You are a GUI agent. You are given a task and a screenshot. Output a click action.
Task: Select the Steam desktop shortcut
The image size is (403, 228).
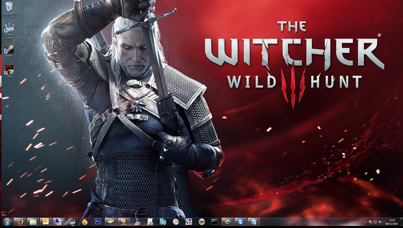pos(9,50)
